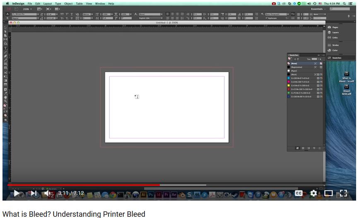359x218 pixels.
Task: Open the Object menu
Action: (68, 4)
